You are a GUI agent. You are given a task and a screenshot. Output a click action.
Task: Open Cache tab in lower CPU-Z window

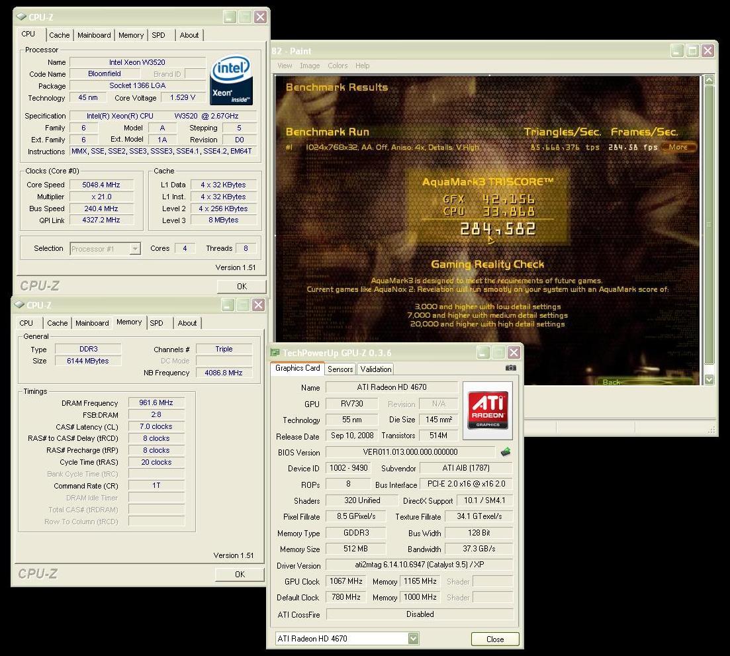point(58,322)
